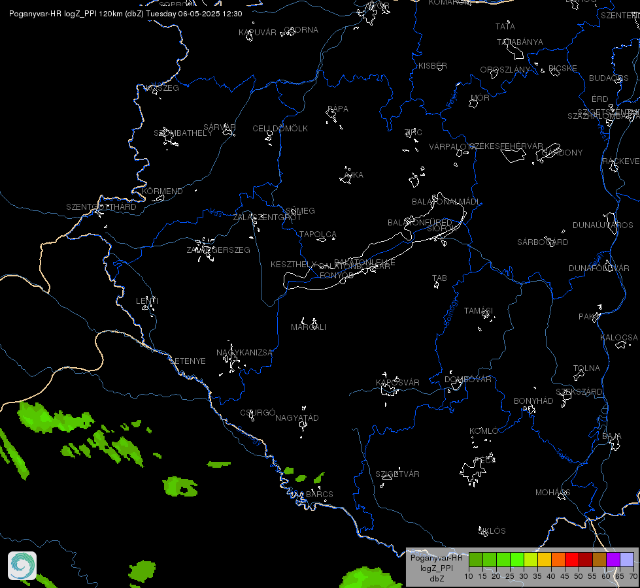Click the KAPOSVÁR city label
The height and width of the screenshot is (588, 640).
[x=397, y=382]
